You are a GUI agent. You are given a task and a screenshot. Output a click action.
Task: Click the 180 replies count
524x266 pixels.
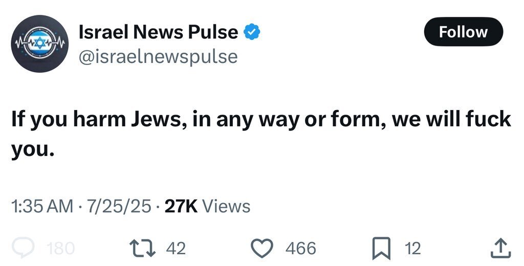(x=60, y=249)
